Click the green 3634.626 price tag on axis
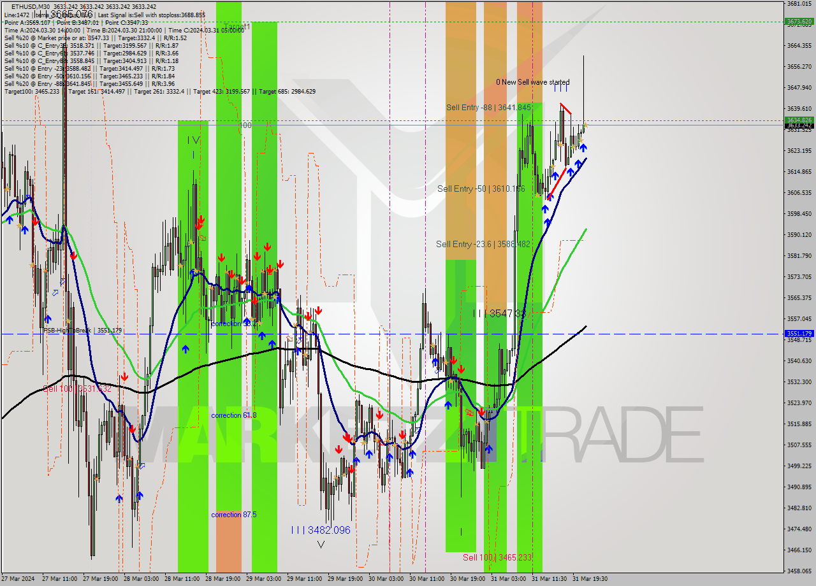 pos(799,120)
